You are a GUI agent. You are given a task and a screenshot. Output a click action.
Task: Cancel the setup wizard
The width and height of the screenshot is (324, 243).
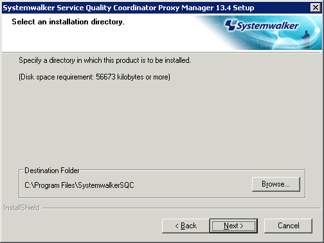coord(288,226)
